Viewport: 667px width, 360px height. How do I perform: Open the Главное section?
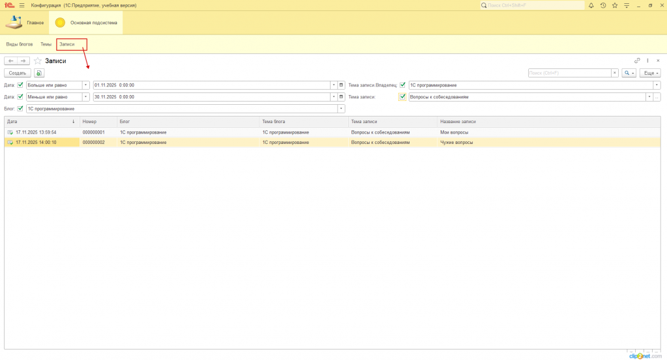(25, 23)
